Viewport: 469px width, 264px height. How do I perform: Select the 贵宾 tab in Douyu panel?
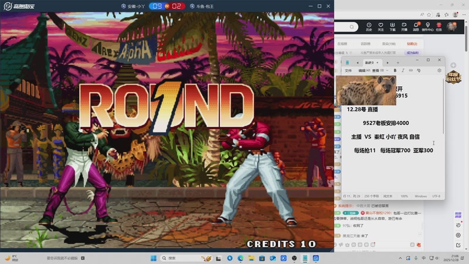pyautogui.click(x=389, y=43)
